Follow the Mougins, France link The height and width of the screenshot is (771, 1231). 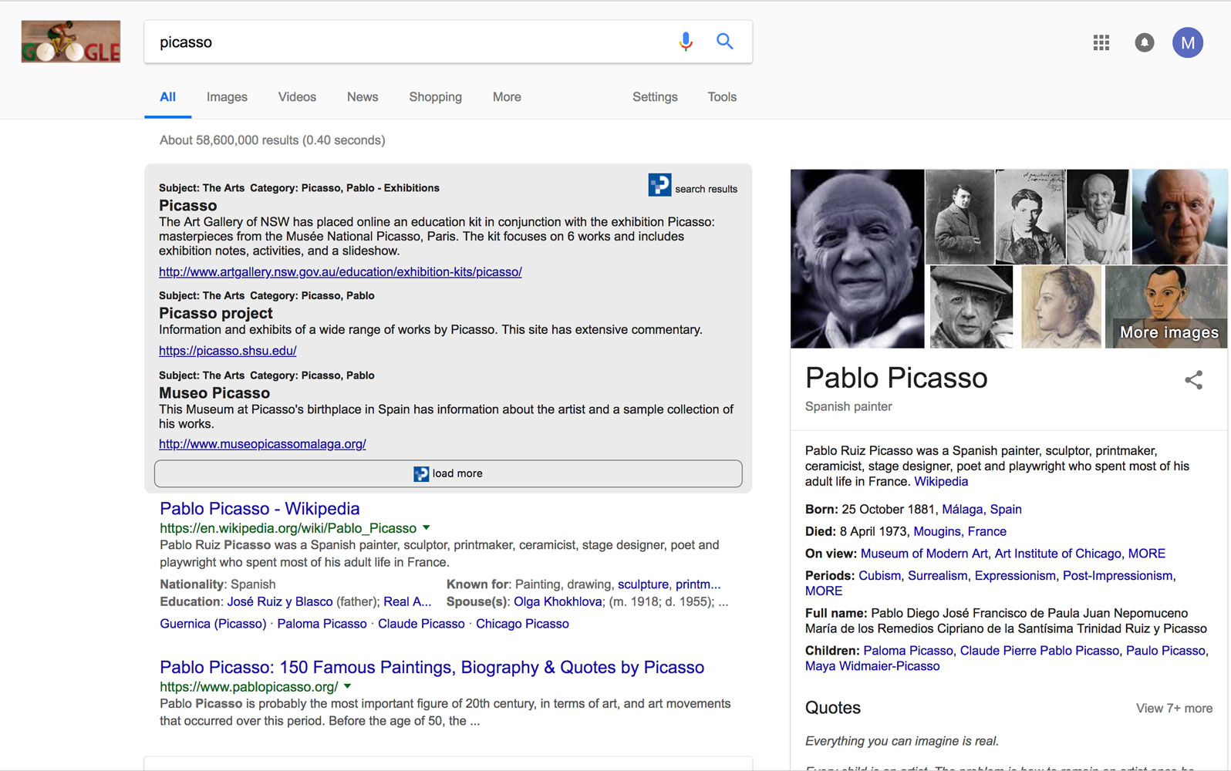tap(960, 532)
